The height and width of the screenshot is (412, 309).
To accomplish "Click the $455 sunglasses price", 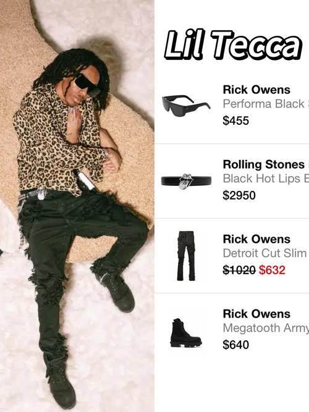I will pos(235,120).
